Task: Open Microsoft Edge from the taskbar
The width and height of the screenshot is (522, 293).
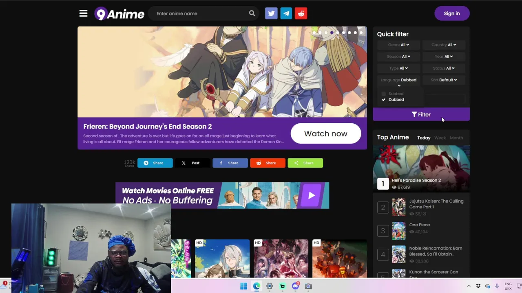Action: tap(257, 286)
